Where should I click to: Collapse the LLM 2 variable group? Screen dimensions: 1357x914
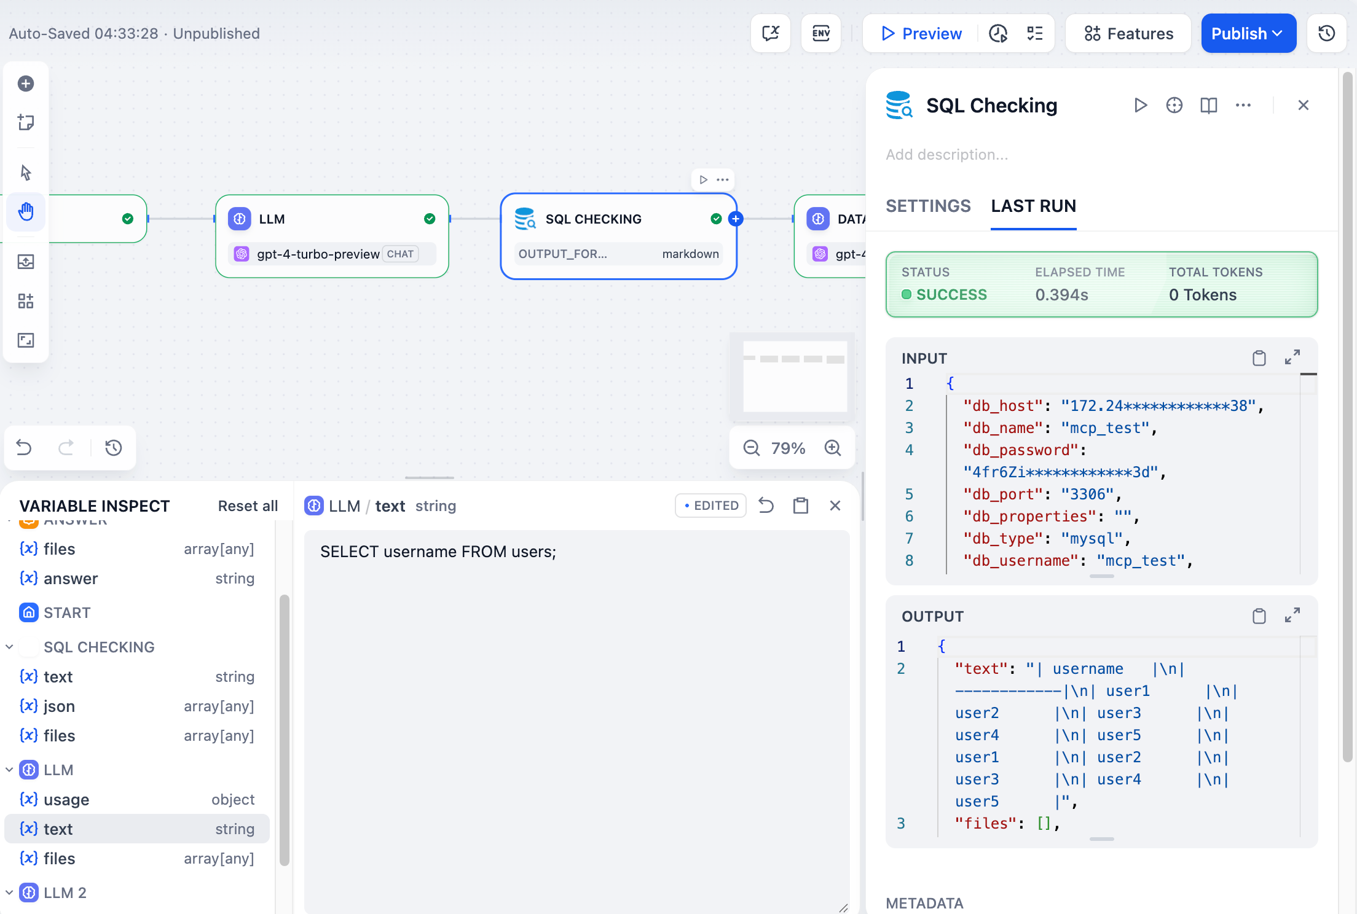click(9, 893)
